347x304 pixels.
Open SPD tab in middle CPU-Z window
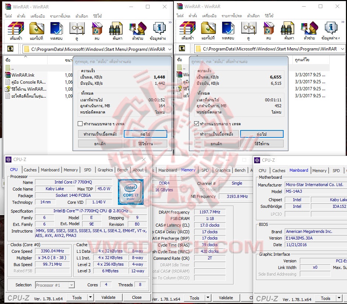pos(205,170)
